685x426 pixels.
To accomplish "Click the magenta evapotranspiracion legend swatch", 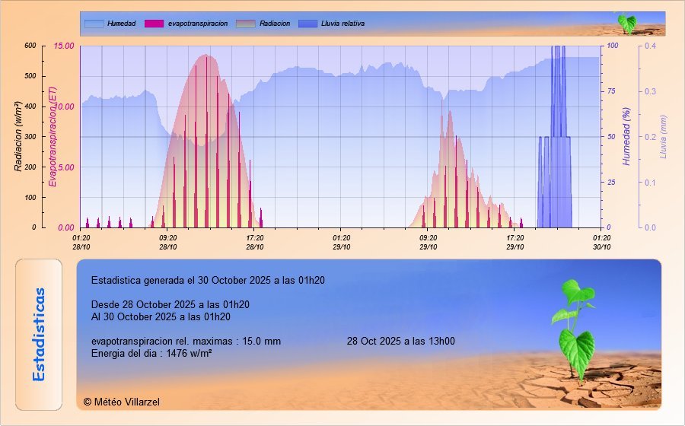I will (154, 24).
